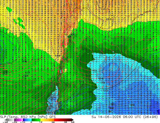Image resolution: width=160 pixels, height=123 pixels.
Task: Click the 1028 isobar label
Action: [x=26, y=76]
